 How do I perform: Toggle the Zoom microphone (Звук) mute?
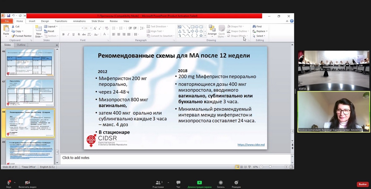pos(9,183)
